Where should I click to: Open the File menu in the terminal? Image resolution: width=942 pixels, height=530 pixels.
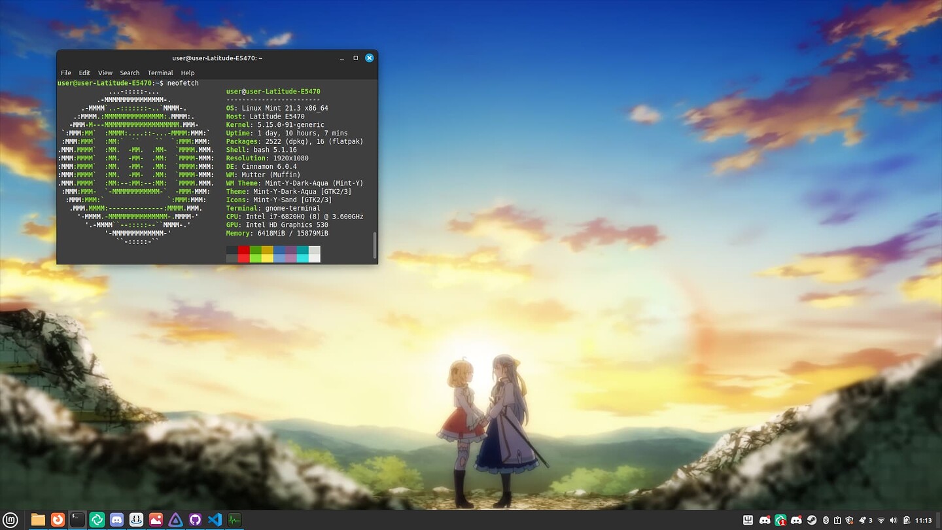[65, 73]
